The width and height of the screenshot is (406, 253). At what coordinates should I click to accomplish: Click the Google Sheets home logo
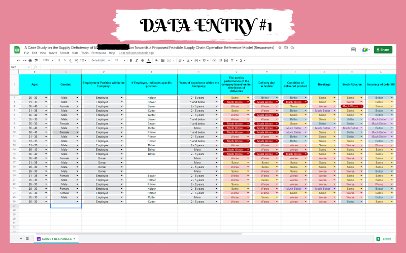click(x=17, y=50)
